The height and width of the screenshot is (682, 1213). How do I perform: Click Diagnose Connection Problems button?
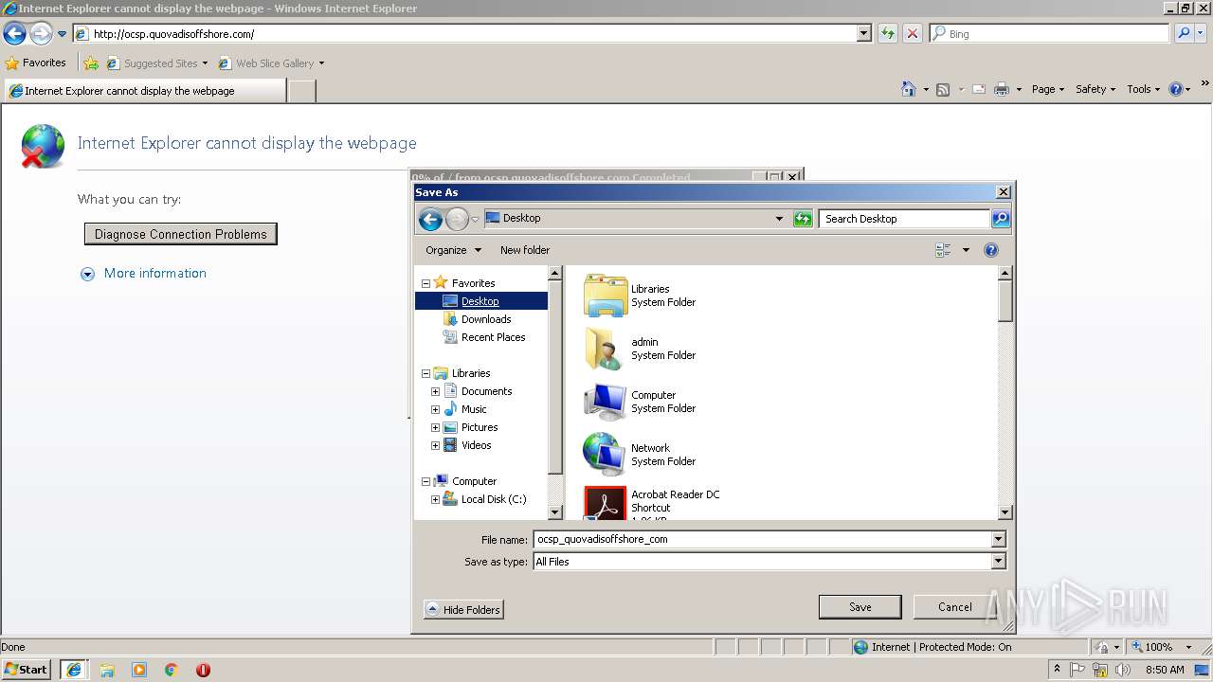tap(180, 234)
